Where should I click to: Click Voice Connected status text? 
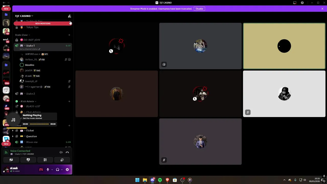click(20, 151)
